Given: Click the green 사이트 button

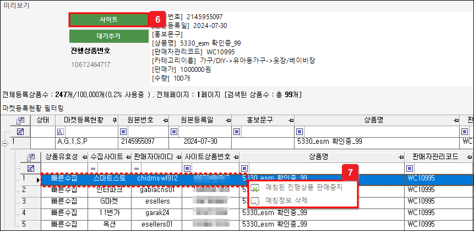Looking at the screenshot, I should [x=108, y=19].
